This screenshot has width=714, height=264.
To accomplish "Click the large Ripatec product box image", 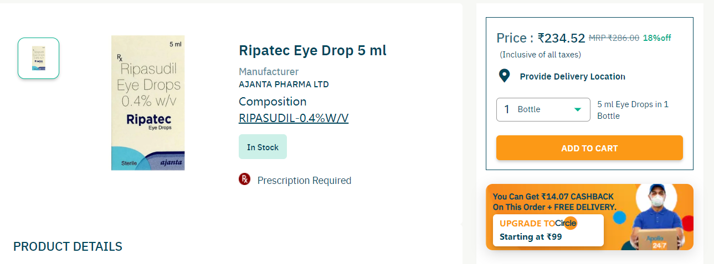I will click(148, 103).
